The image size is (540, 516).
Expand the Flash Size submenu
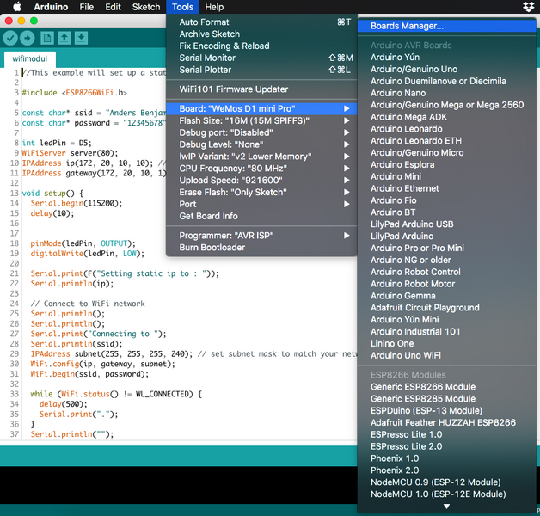261,121
